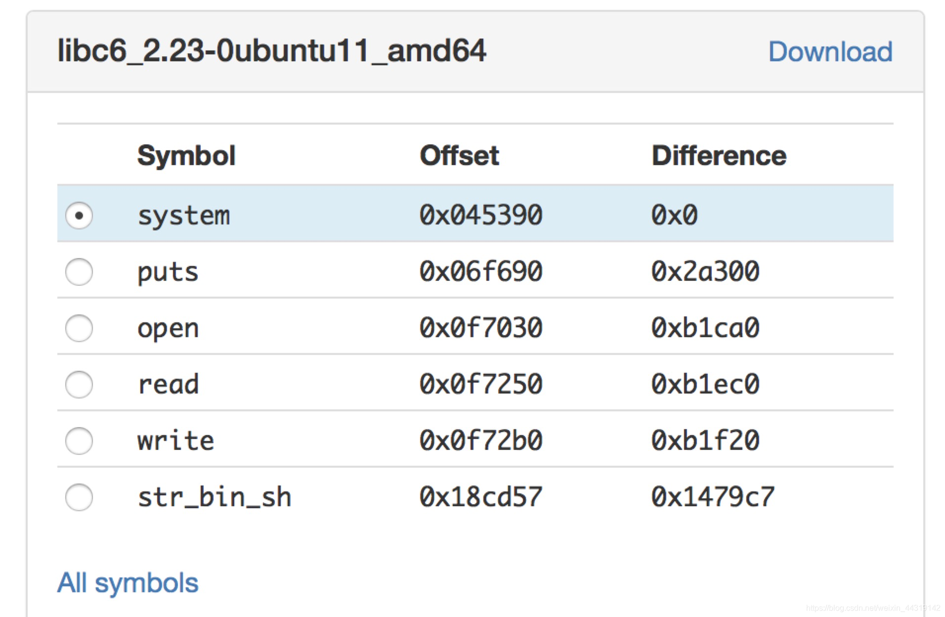Click the Download link
The image size is (945, 617).
(830, 51)
